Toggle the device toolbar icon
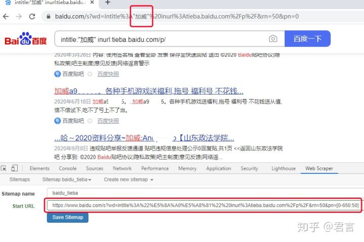This screenshot has height=242, width=364. (x=14, y=168)
